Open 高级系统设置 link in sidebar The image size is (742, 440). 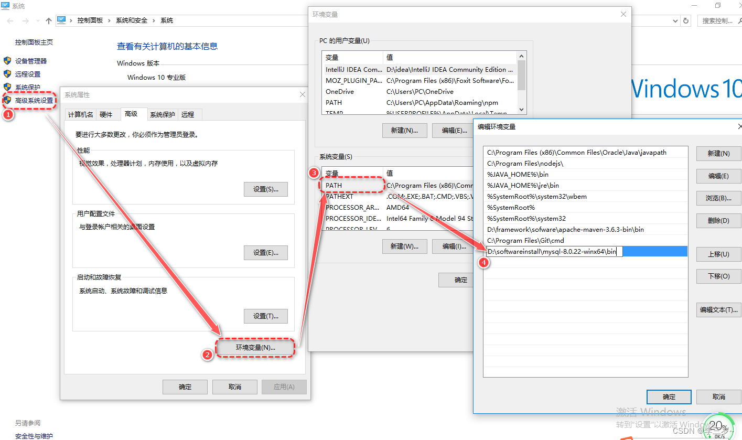pyautogui.click(x=34, y=100)
